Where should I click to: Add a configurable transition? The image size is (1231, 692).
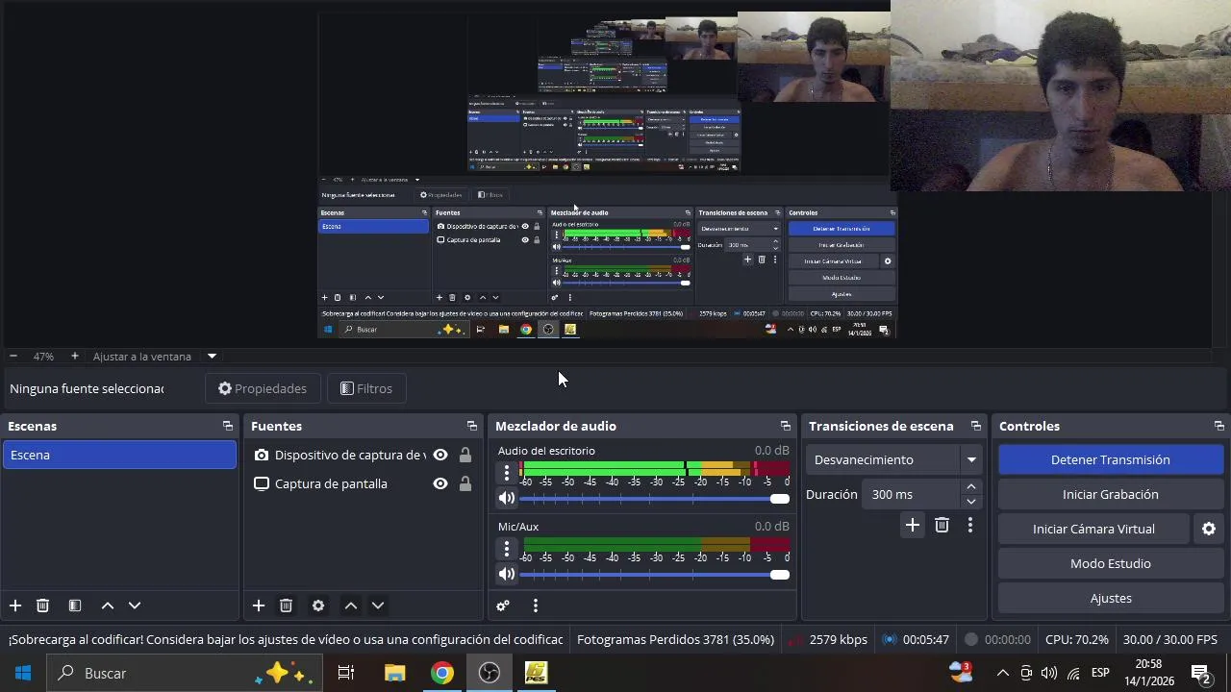point(913,525)
